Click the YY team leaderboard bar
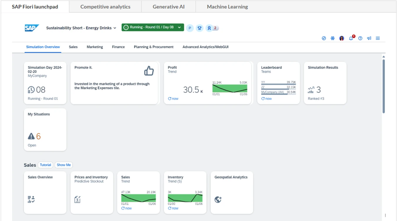Viewport: 397px width, 221px height. coord(278,84)
